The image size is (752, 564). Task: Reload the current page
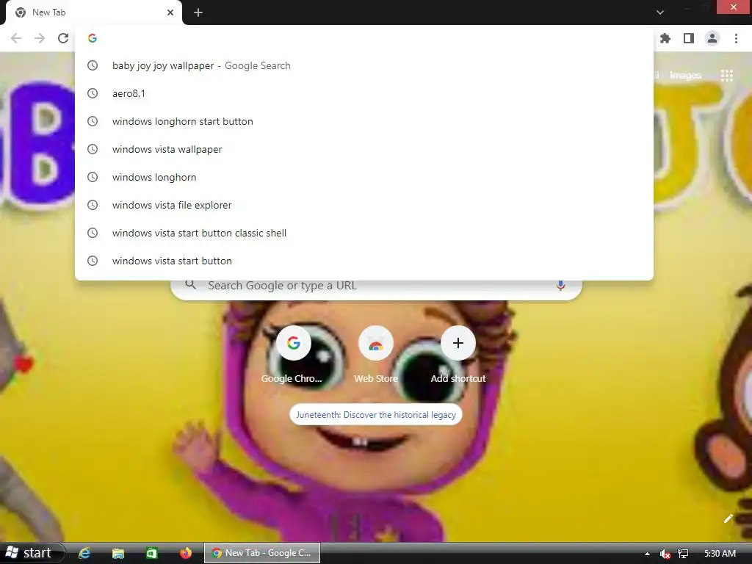(x=63, y=38)
